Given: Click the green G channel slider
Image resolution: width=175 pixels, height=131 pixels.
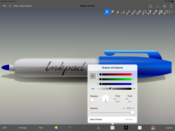Looking at the screenshot, I should [115, 79].
